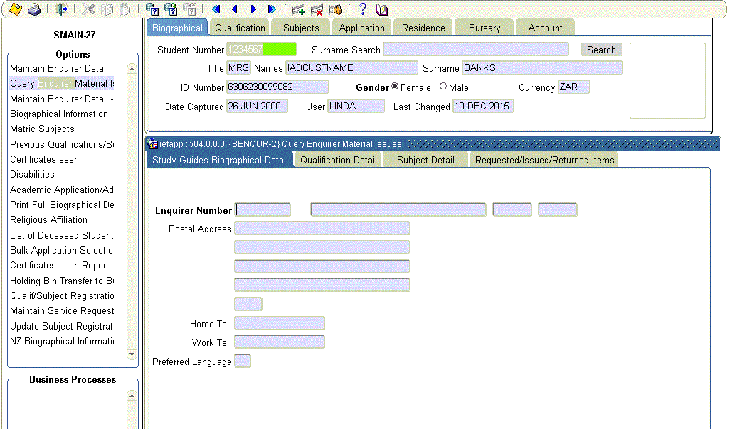This screenshot has height=429, width=737.
Task: Open the Subject Detail sub-tab
Action: (425, 159)
